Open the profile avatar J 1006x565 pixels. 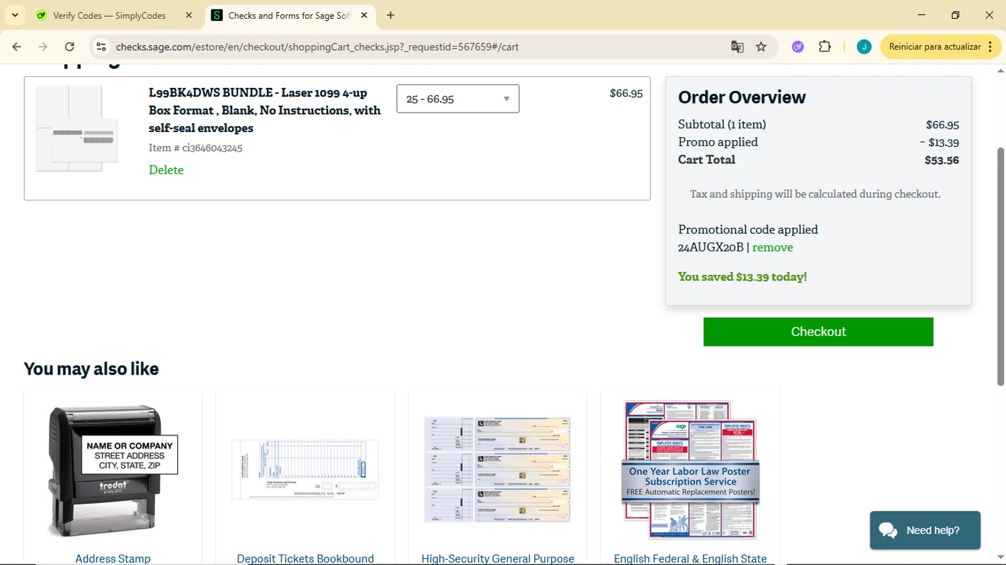point(864,47)
